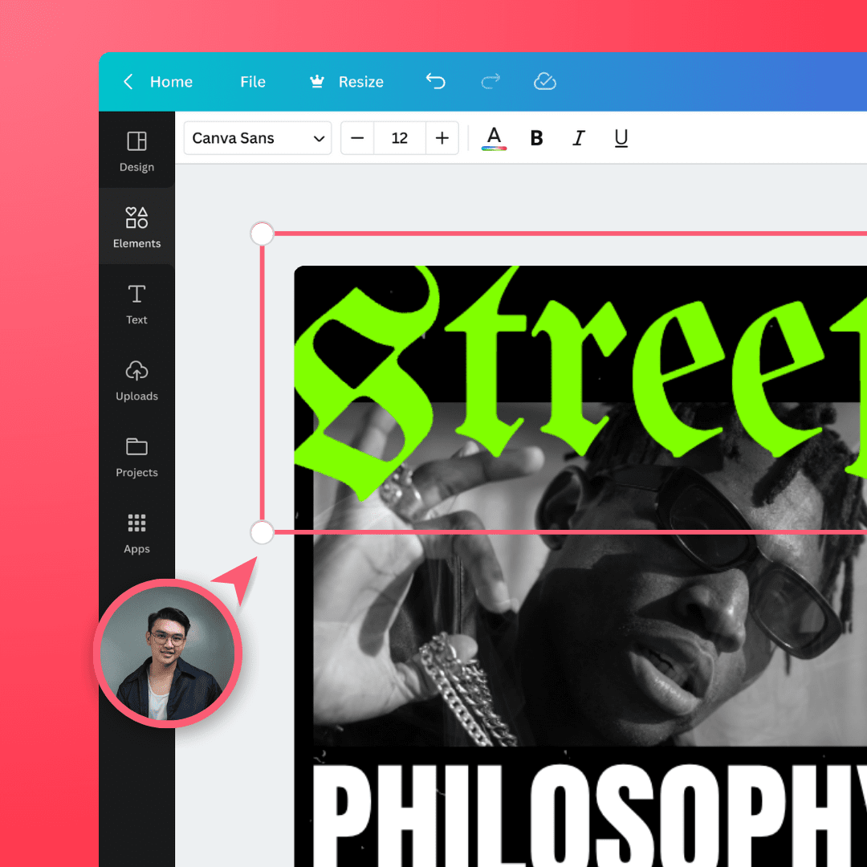Image resolution: width=867 pixels, height=867 pixels.
Task: Select the Text tool in sidebar
Action: coord(136,303)
